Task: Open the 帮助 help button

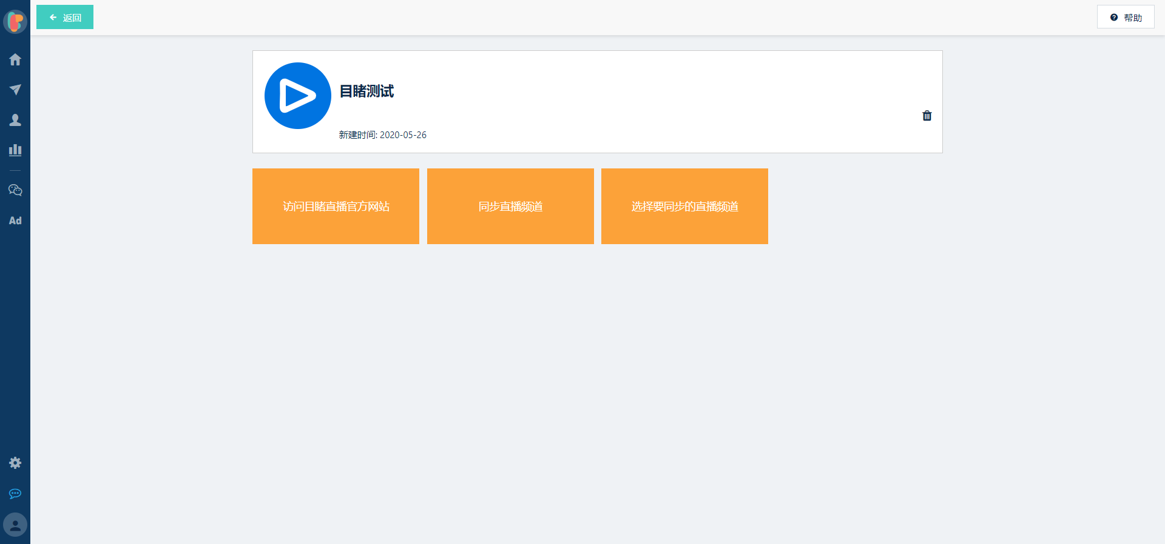Action: [1126, 17]
